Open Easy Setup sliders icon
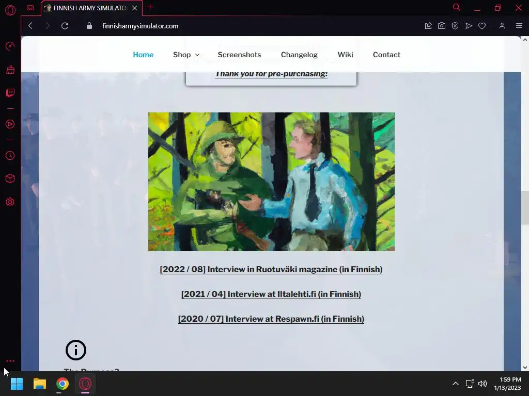Screen dimensions: 529x396 [x=519, y=26]
